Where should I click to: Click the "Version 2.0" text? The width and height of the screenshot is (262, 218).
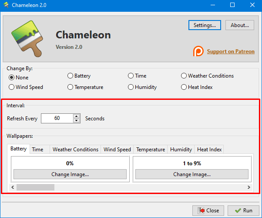[69, 47]
